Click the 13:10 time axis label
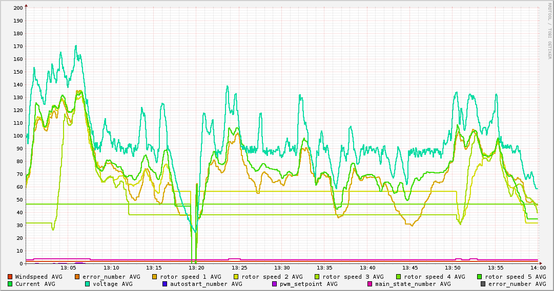Image resolution: width=554 pixels, height=291 pixels. (x=112, y=268)
